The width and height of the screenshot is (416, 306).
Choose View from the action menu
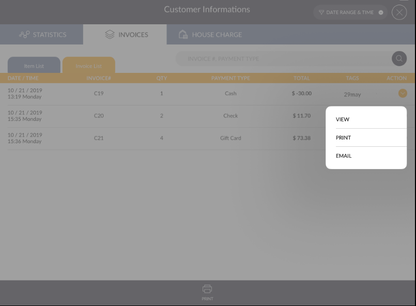click(343, 119)
